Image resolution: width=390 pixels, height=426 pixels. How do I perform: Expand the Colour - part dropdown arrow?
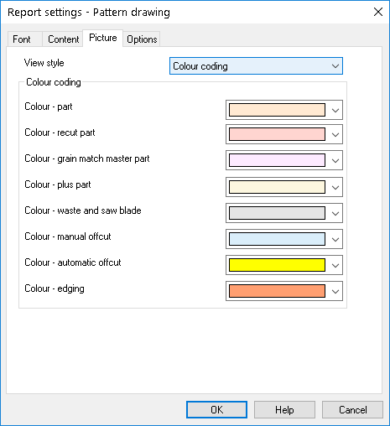335,110
